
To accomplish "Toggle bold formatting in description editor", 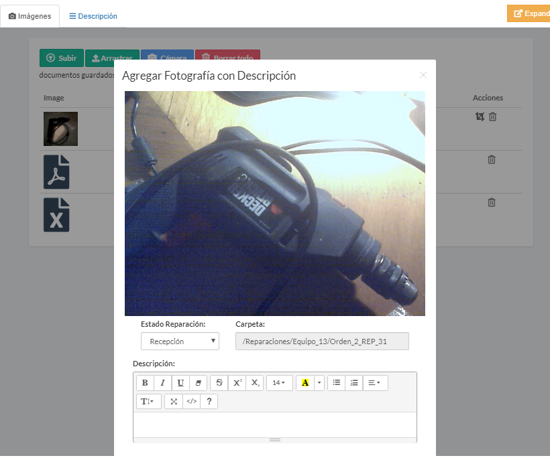I will 145,383.
